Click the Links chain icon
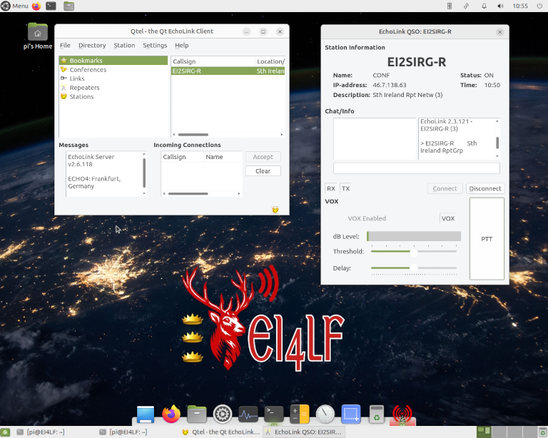The height and width of the screenshot is (438, 548). (x=64, y=78)
